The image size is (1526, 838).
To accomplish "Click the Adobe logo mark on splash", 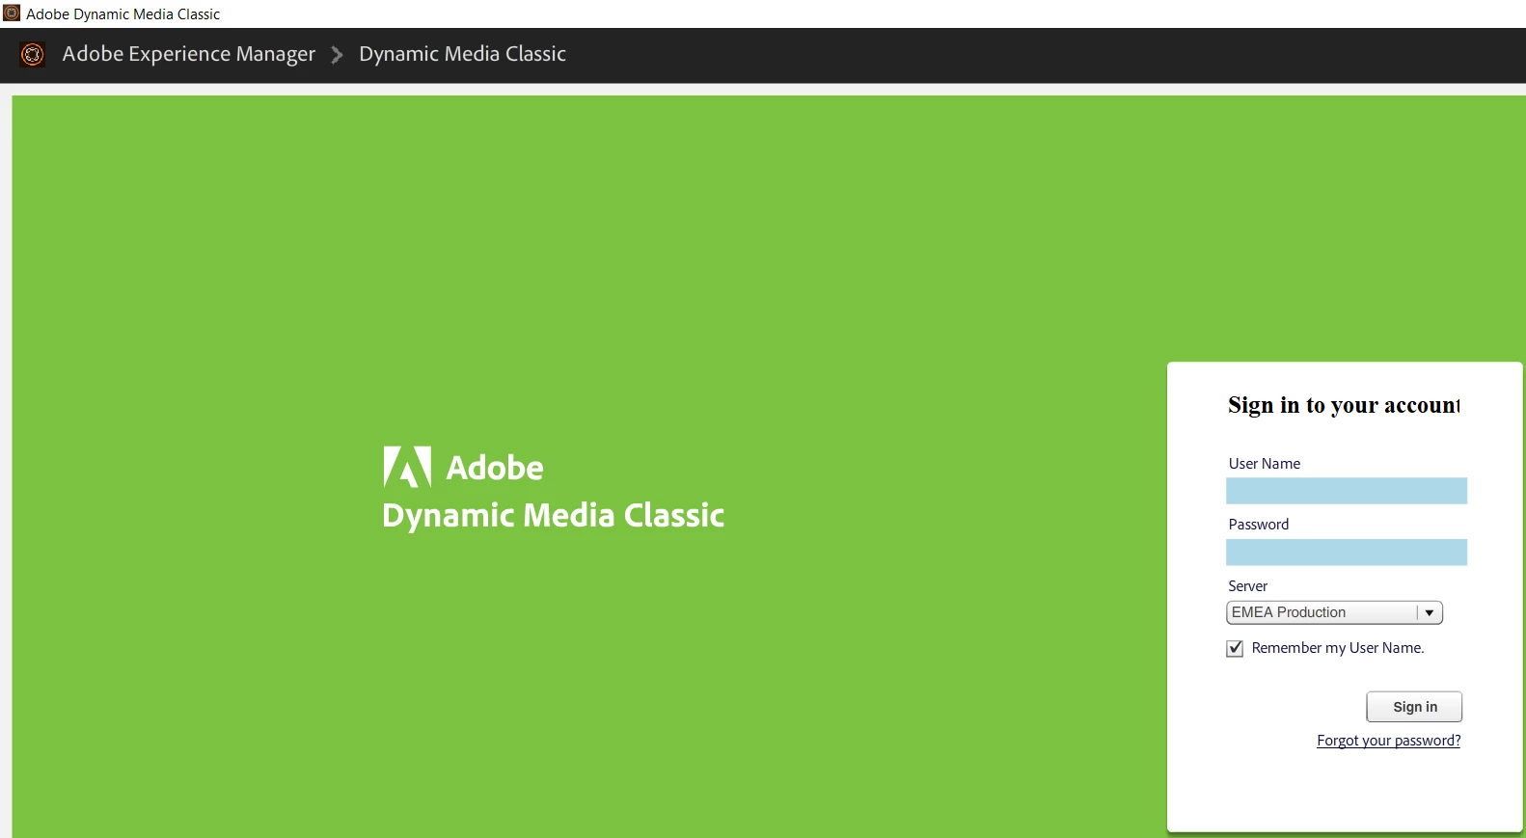I will [407, 467].
